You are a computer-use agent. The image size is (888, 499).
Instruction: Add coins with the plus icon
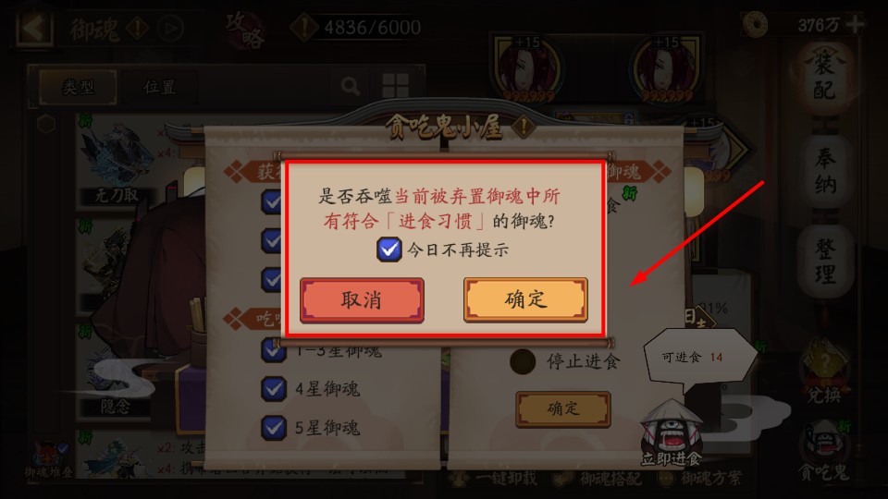point(855,24)
